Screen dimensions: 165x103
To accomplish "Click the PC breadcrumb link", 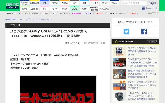I will [21, 19].
